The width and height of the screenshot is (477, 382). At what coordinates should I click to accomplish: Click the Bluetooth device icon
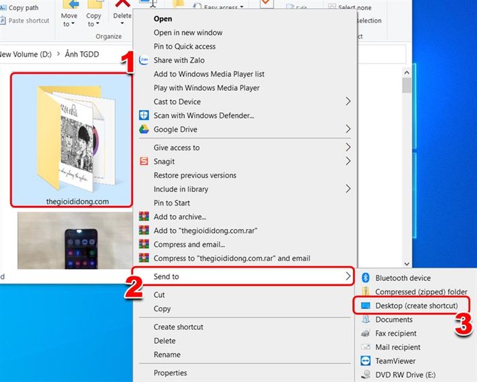365,278
